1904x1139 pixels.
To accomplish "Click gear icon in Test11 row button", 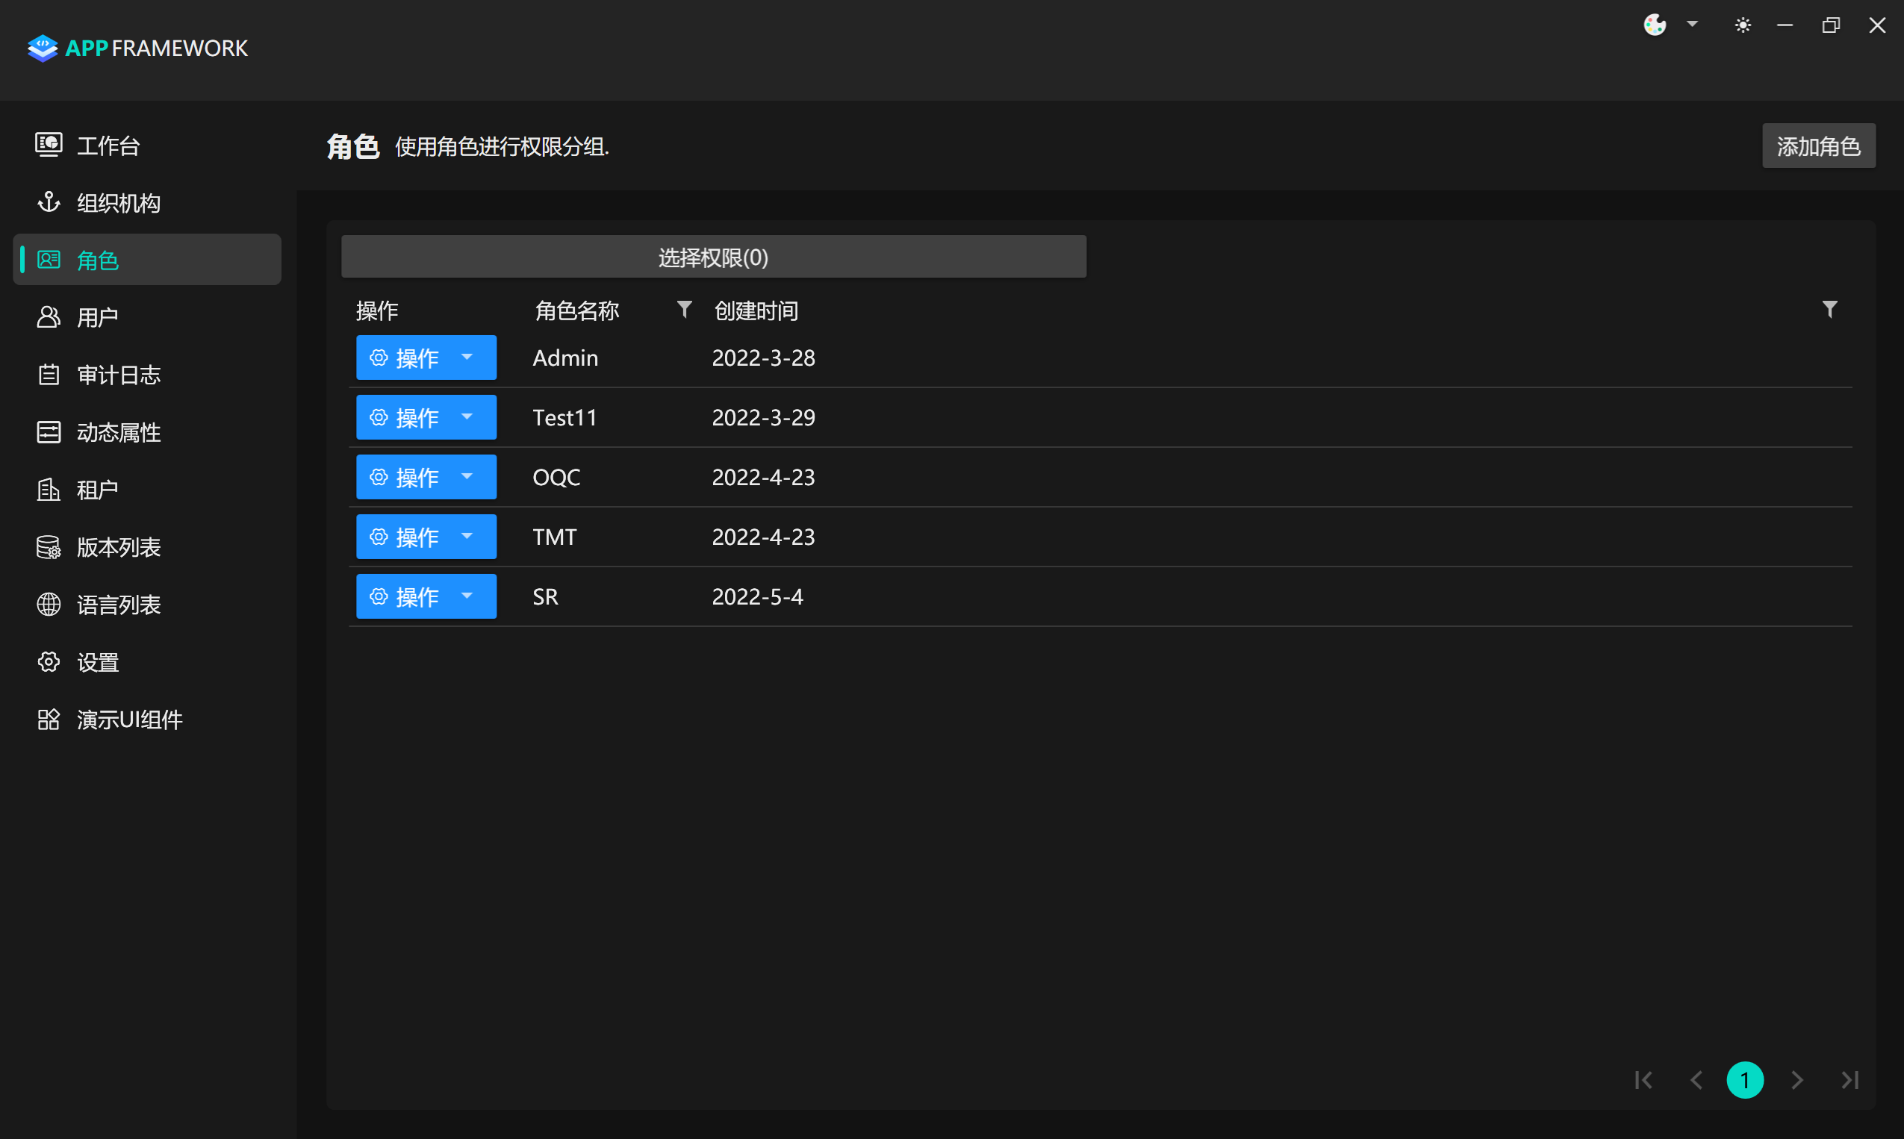I will (379, 417).
